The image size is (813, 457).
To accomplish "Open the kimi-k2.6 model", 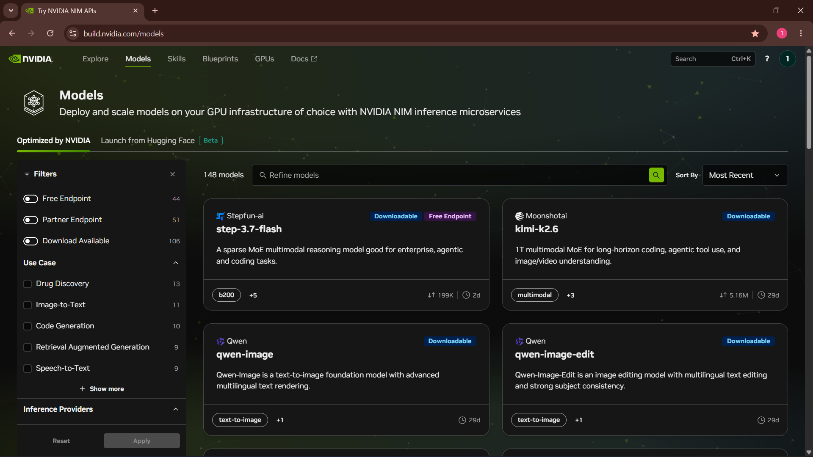I will [x=536, y=229].
